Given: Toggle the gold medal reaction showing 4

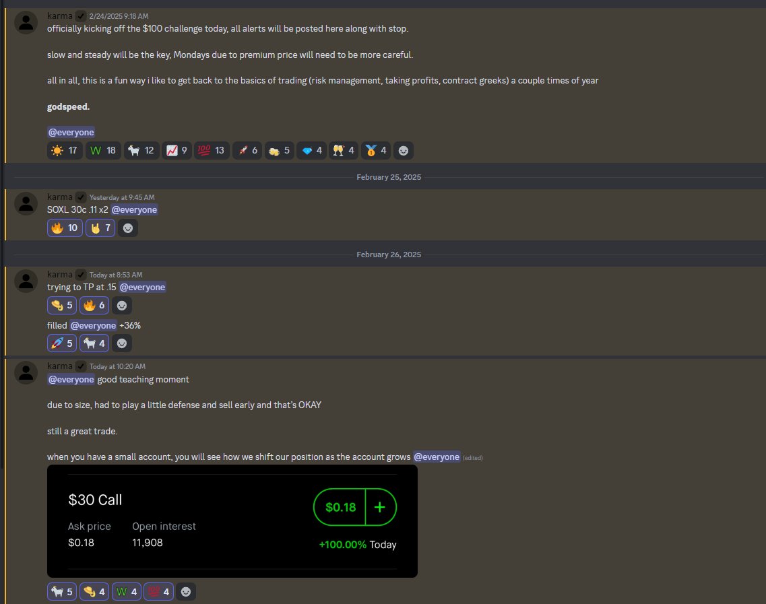Looking at the screenshot, I should pyautogui.click(x=376, y=150).
